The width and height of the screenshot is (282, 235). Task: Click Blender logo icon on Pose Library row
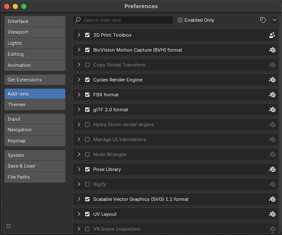pyautogui.click(x=272, y=169)
